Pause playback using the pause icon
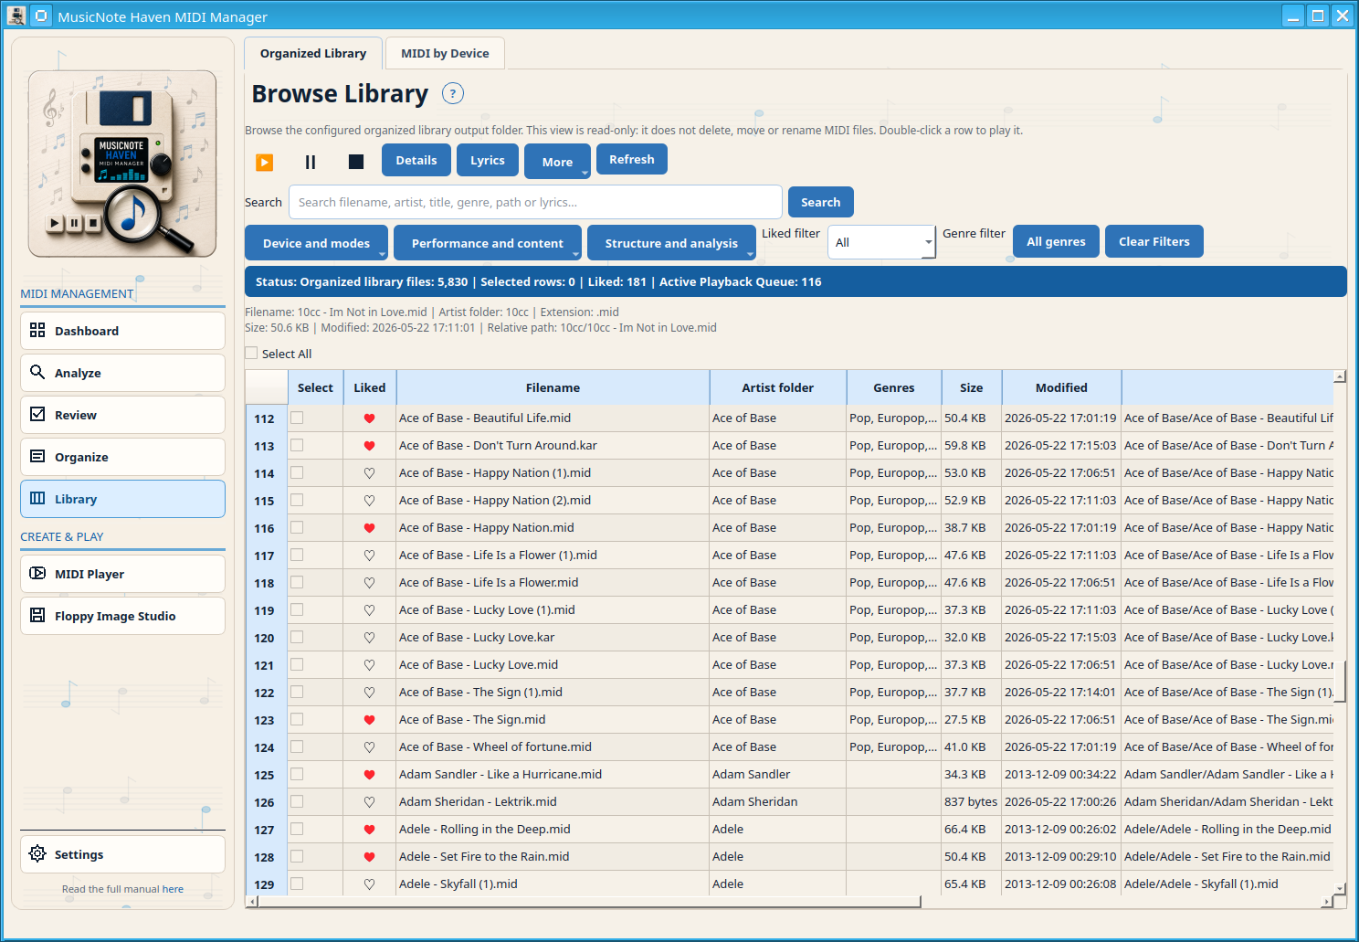The image size is (1359, 942). [x=311, y=162]
